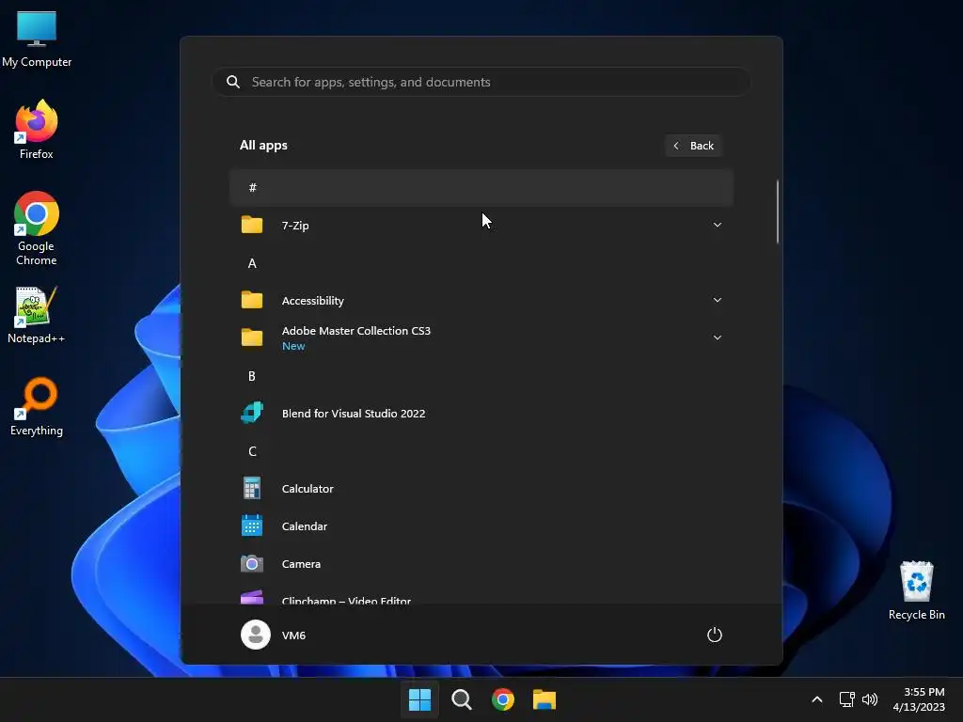Expand the 7-Zip folder chevron
963x722 pixels.
coord(717,225)
